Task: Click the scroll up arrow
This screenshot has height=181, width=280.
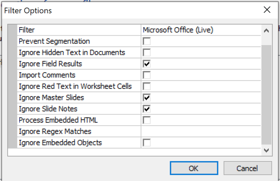Action: (x=266, y=30)
